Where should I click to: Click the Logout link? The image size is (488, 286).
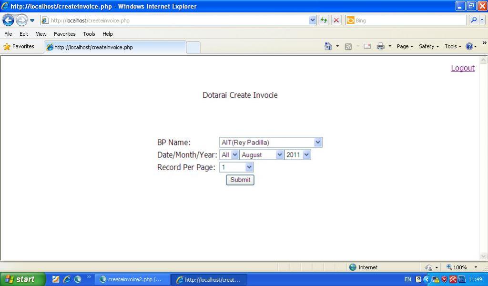pyautogui.click(x=462, y=68)
